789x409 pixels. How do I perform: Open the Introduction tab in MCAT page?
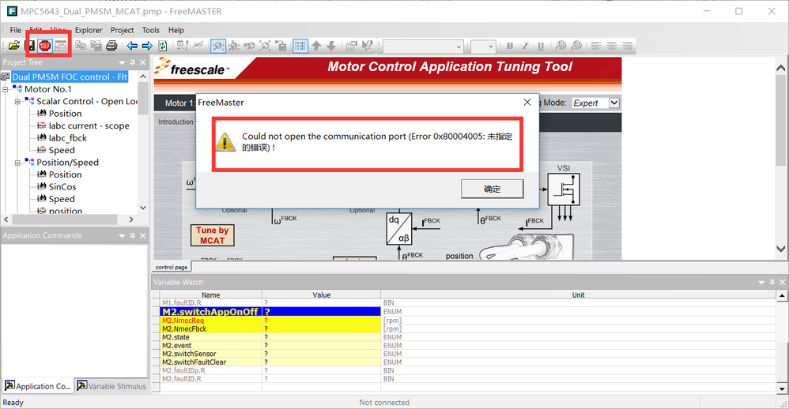[x=176, y=122]
